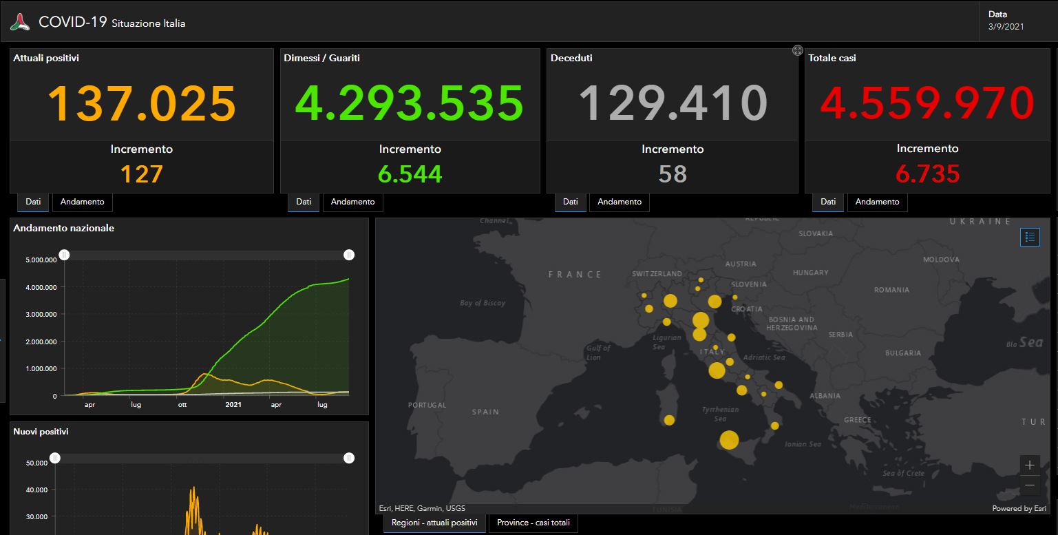This screenshot has height=535, width=1058.
Task: Click the orange increment value 127
Action: click(x=142, y=174)
